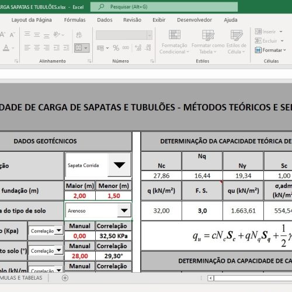The height and width of the screenshot is (292, 292).
Task: Open Formatar como Tabela gallery
Action: (208, 42)
